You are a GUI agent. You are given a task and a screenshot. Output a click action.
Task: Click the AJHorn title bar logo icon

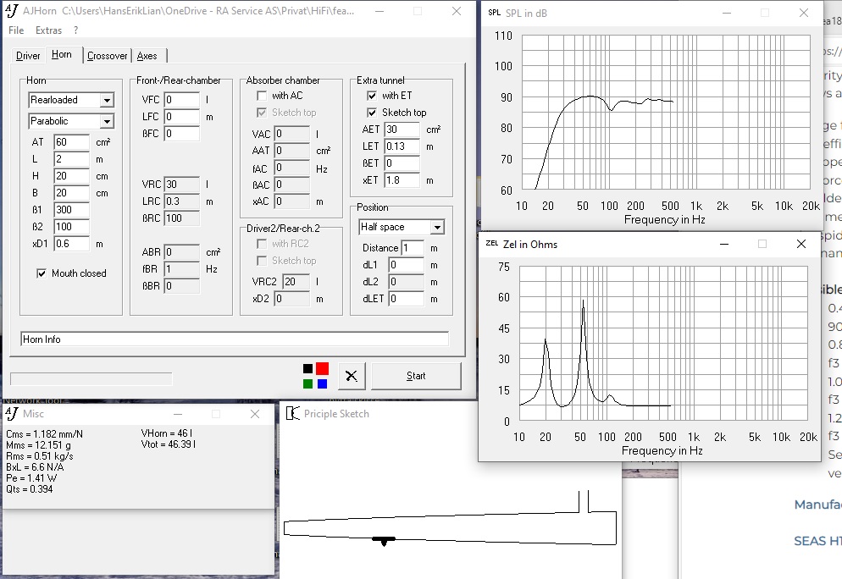(x=12, y=11)
